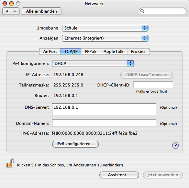Switch to the PPPoE tab
This screenshot has width=189, height=188.
click(x=90, y=51)
